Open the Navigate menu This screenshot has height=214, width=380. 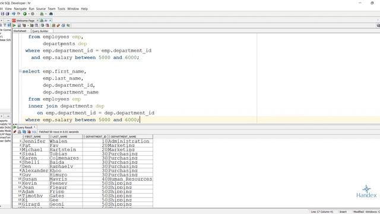(20, 9)
